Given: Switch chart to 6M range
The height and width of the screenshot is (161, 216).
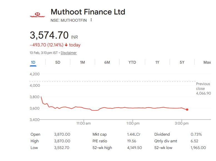Looking at the screenshot, I should [x=107, y=62].
